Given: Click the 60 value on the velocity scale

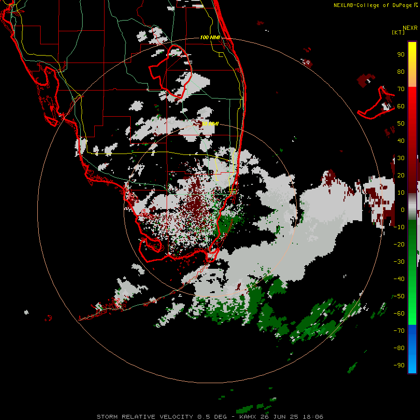Looking at the screenshot, I should (x=401, y=106).
